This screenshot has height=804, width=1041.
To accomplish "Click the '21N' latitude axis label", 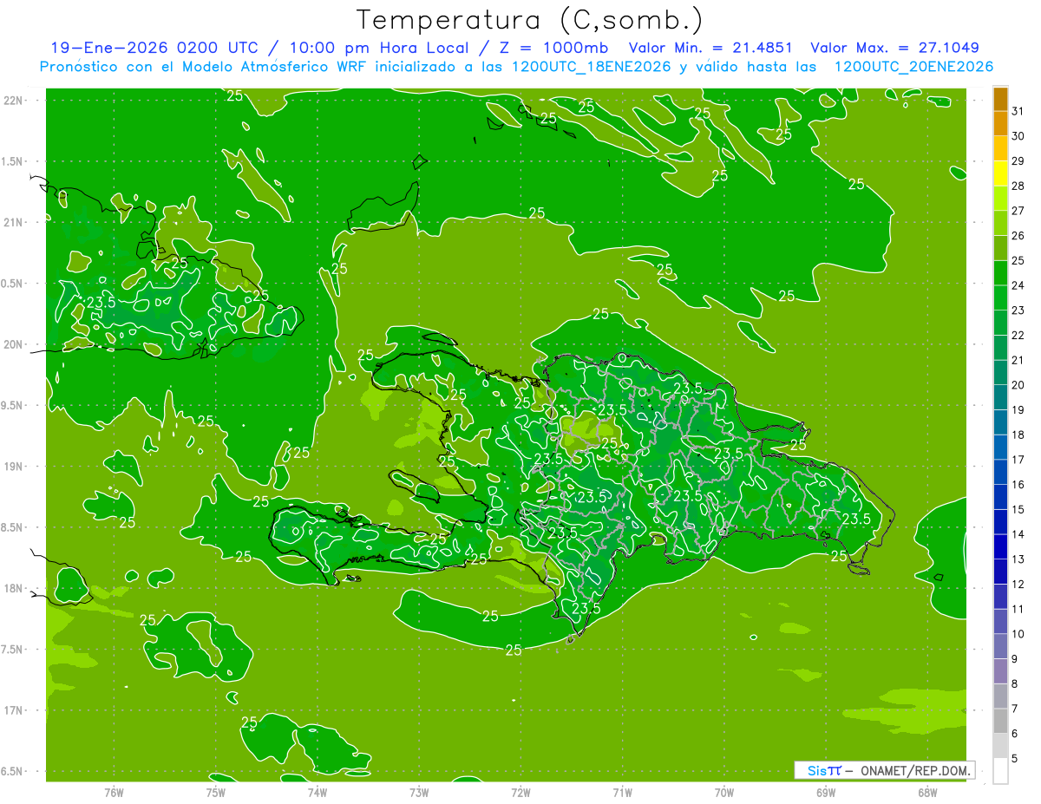I will 13,222.
